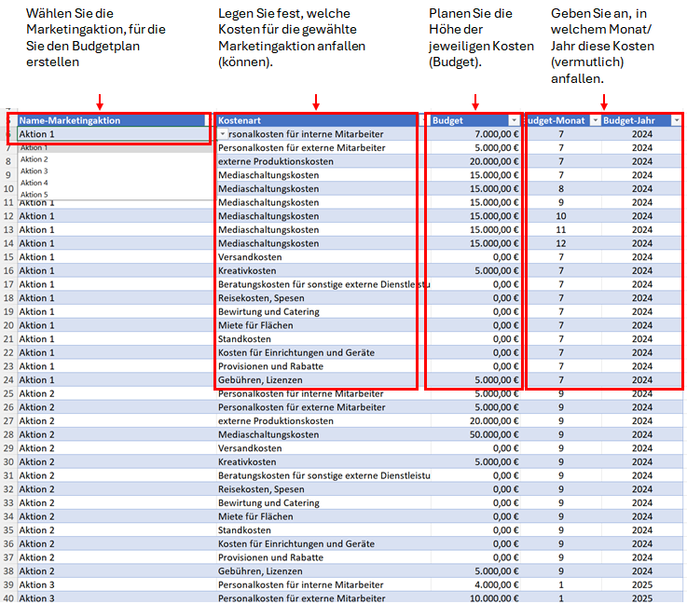Choose 'Aktion 4' from the dropdown list
This screenshot has height=604, width=687.
tap(34, 183)
